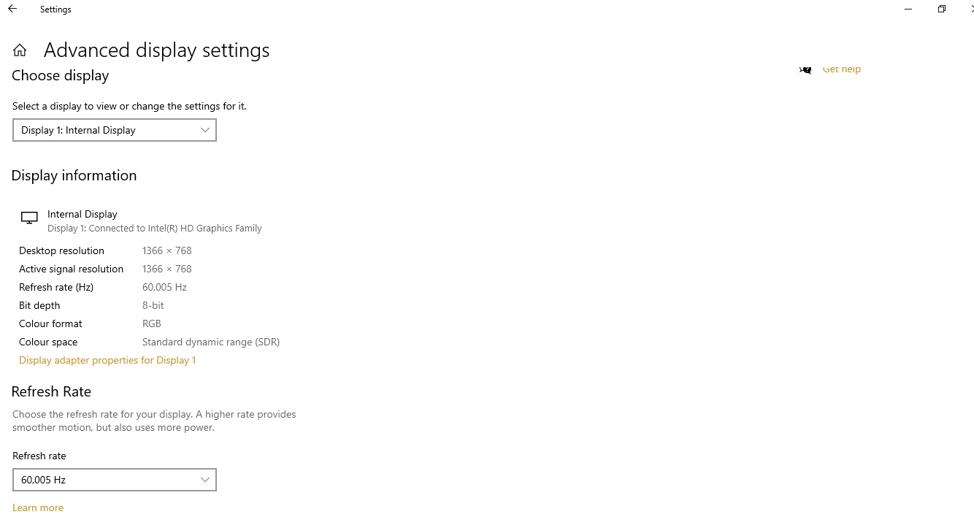Follow the Learn more link
This screenshot has width=974, height=525.
click(38, 507)
